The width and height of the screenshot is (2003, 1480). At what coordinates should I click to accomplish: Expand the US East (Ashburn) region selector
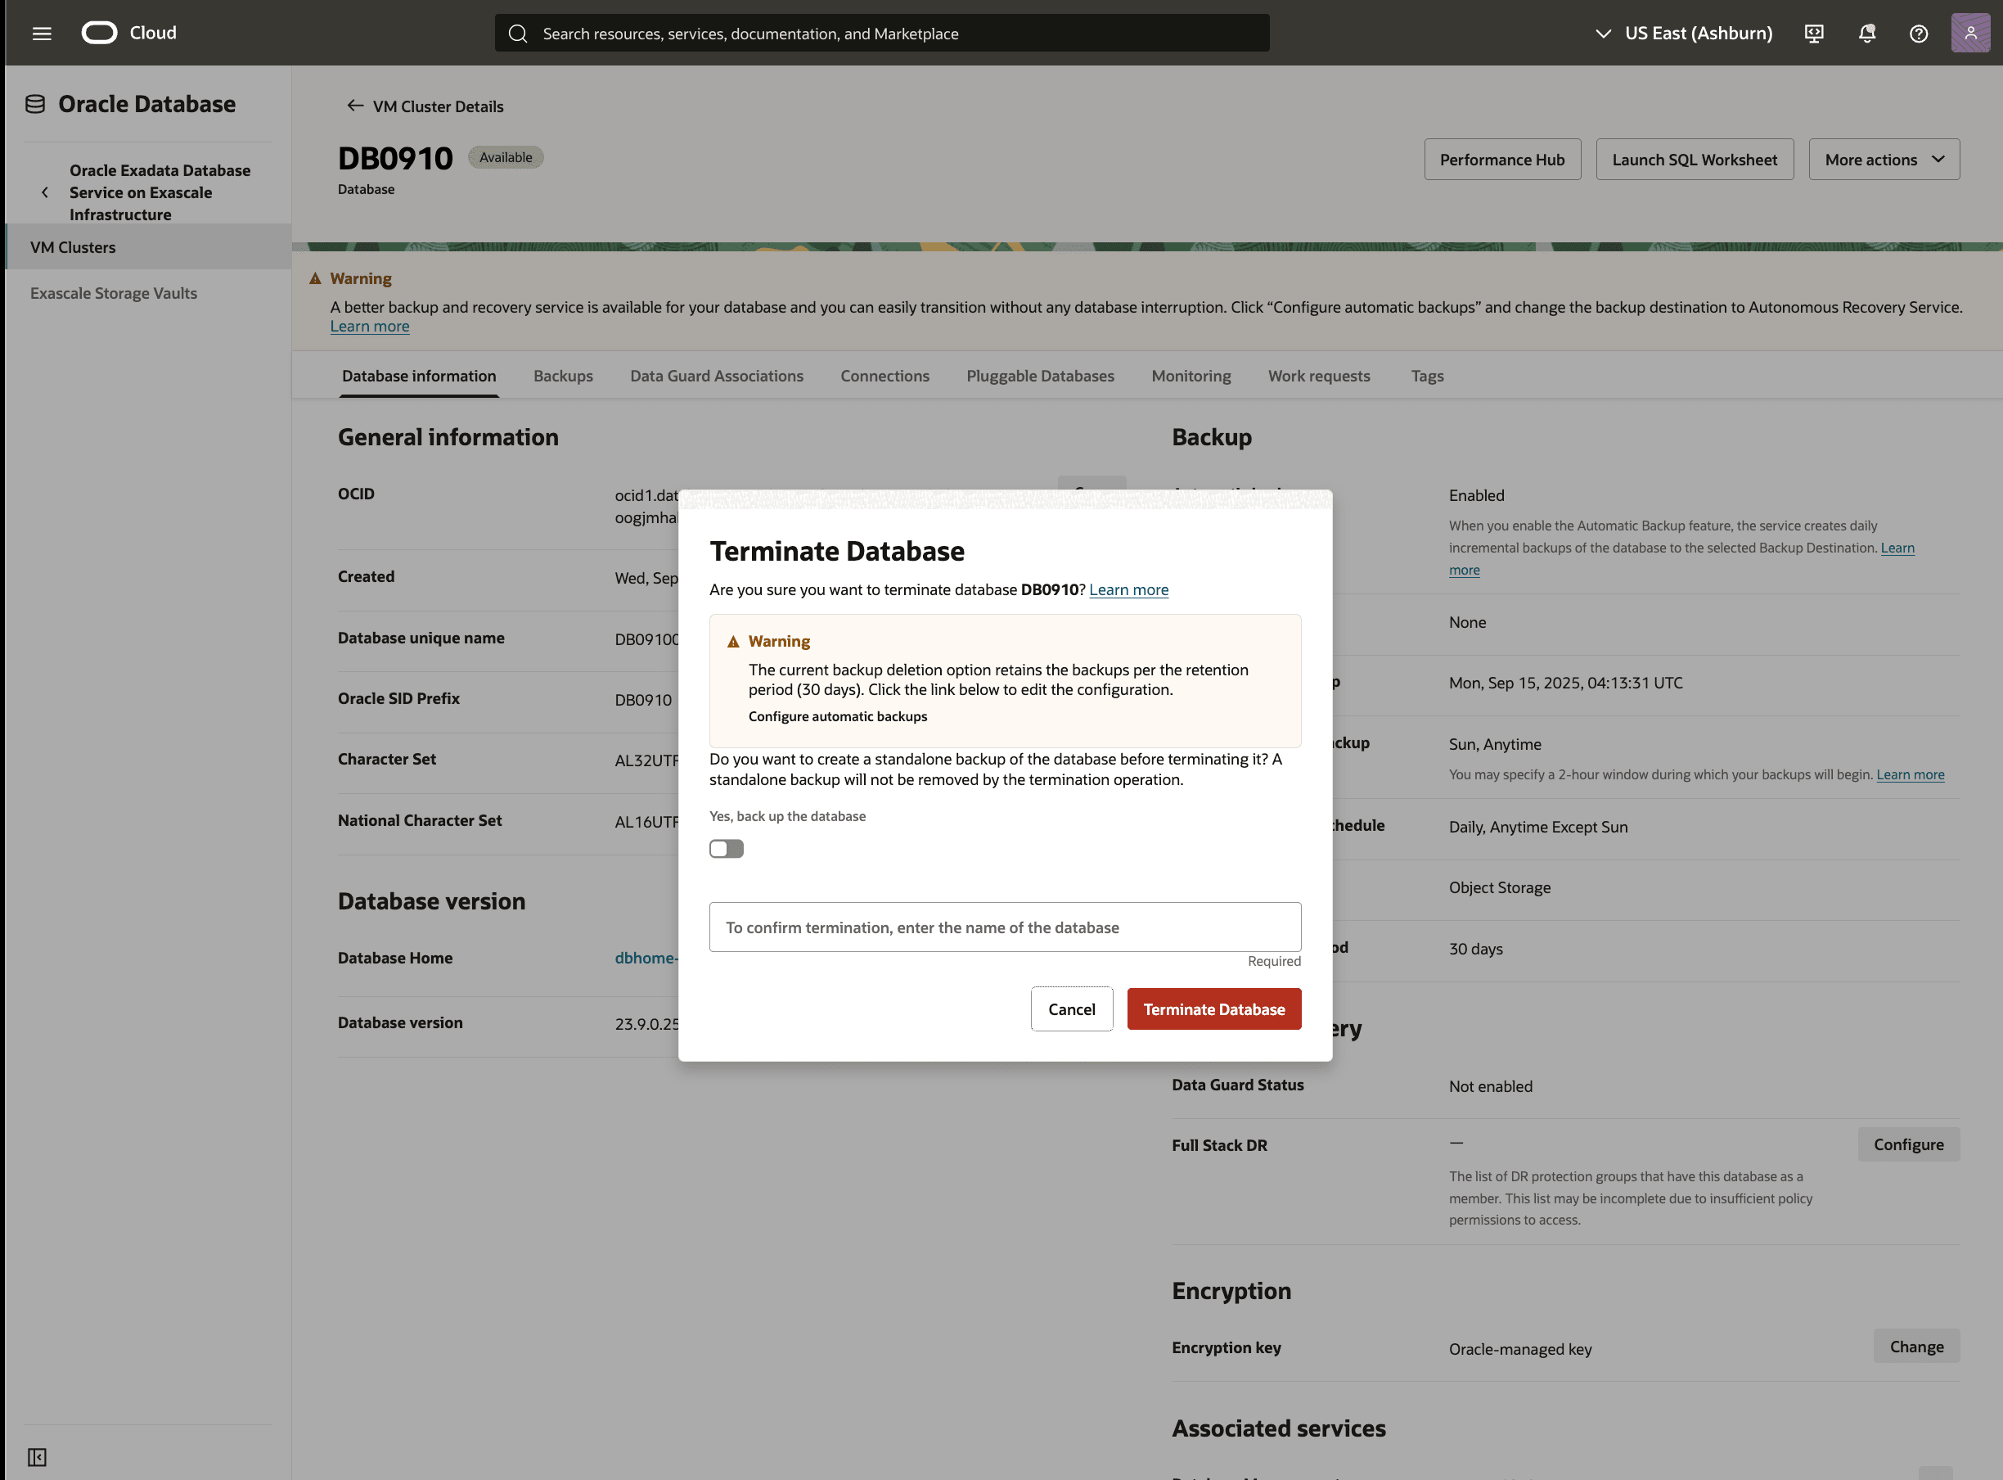[x=1683, y=33]
